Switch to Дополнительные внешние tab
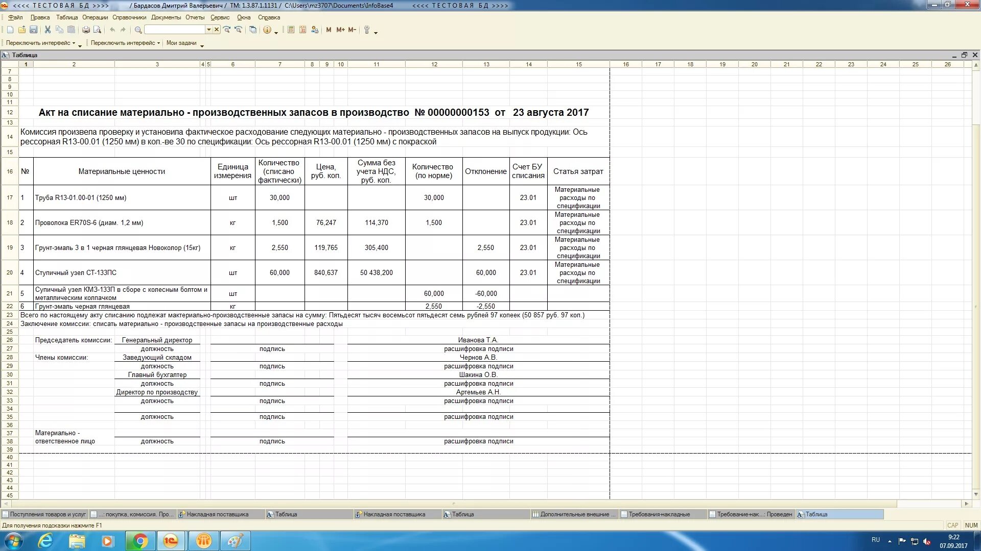 coord(574,514)
